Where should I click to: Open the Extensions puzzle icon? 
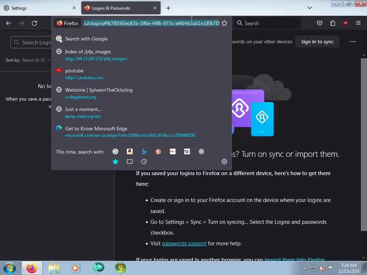333,23
